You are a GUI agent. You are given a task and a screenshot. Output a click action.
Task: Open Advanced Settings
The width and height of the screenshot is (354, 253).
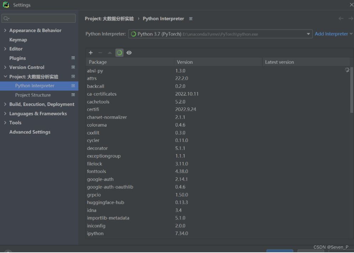[30, 132]
